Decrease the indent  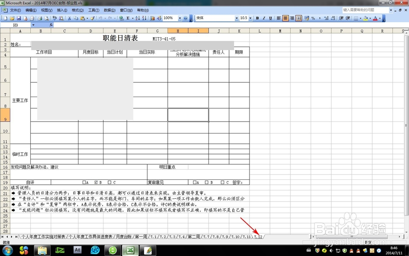click(341, 18)
